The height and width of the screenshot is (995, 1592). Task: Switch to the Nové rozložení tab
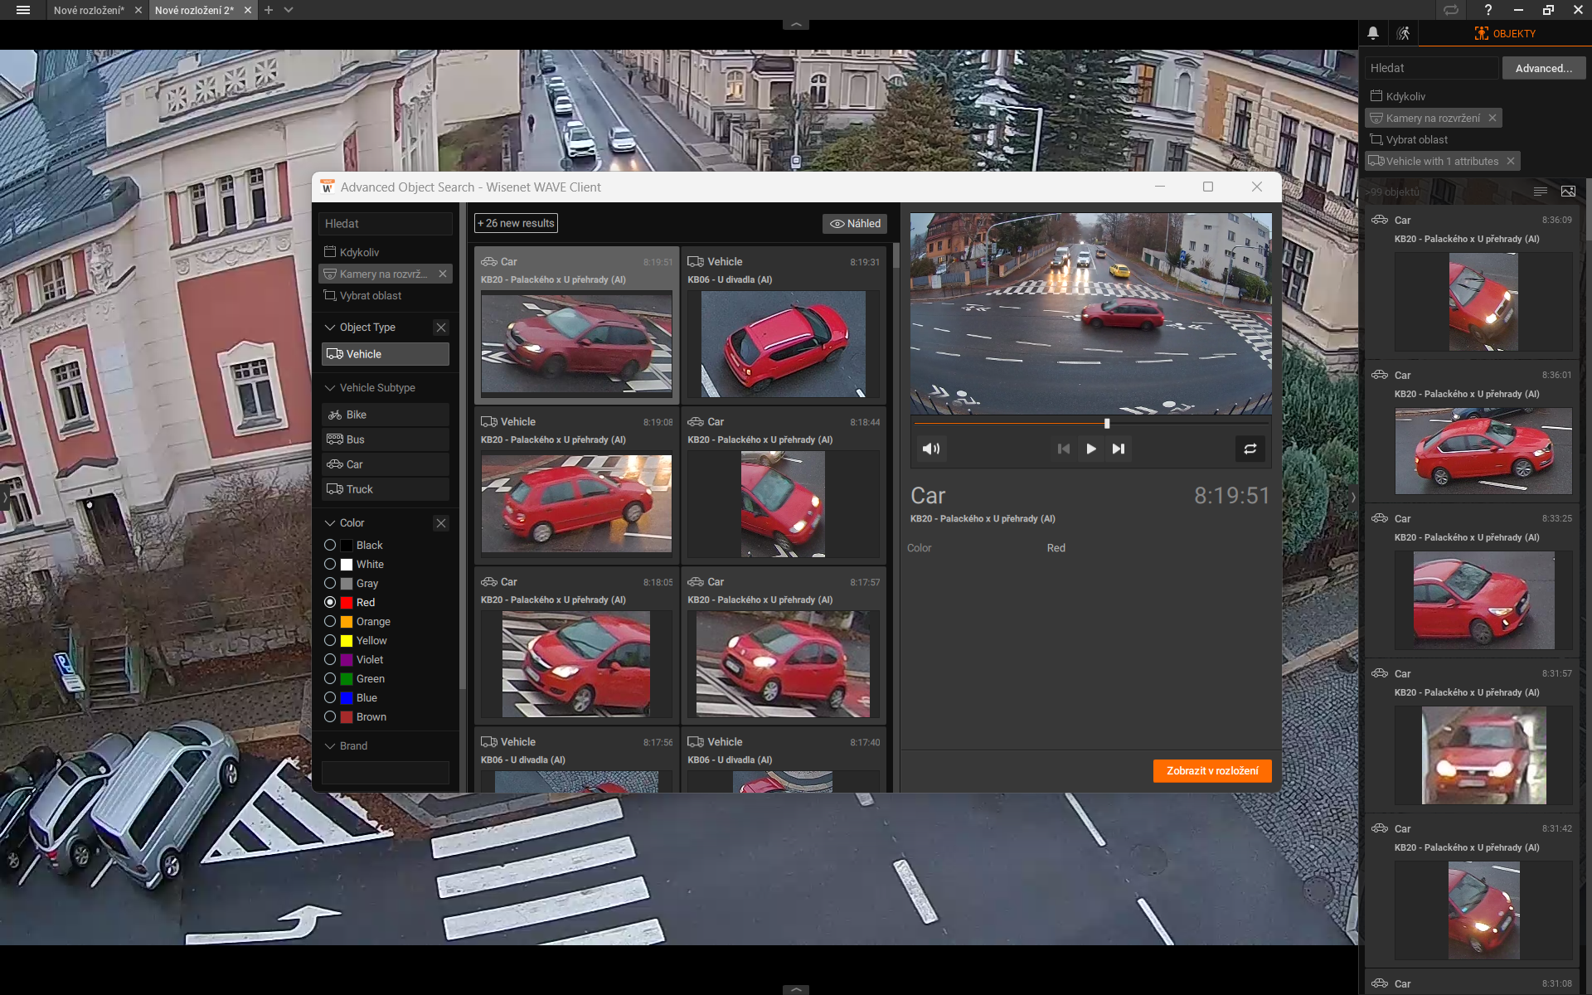[x=89, y=10]
